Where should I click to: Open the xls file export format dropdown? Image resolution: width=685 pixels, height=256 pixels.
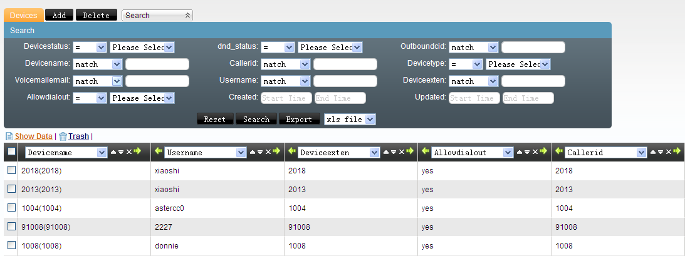(350, 119)
